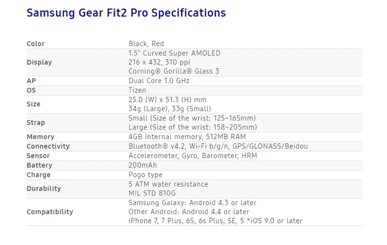Select the Display row label
Screen dimensions: 387x245
[x=39, y=62]
